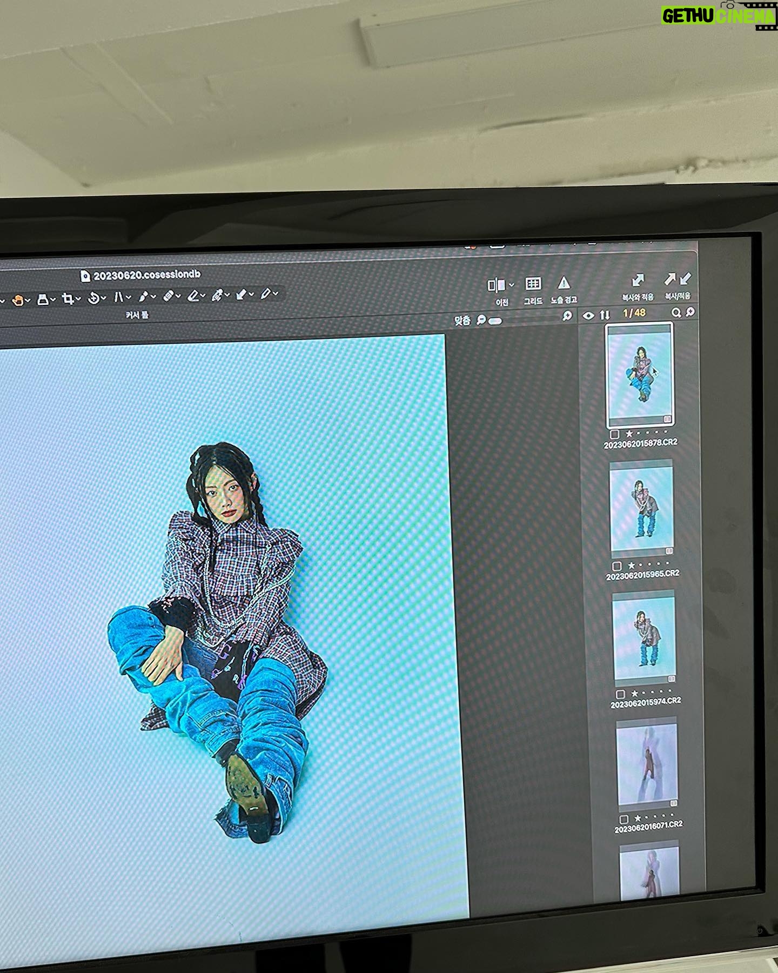The height and width of the screenshot is (973, 778).
Task: Tick the checkbox under 202306215878.CR2 thumbnail
Action: (x=614, y=434)
